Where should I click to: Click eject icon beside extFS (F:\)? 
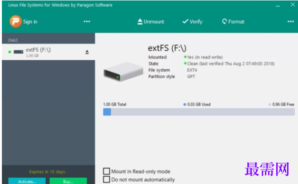pyautogui.click(x=87, y=52)
